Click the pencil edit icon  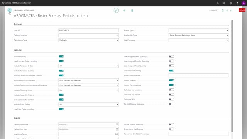[x=116, y=10]
